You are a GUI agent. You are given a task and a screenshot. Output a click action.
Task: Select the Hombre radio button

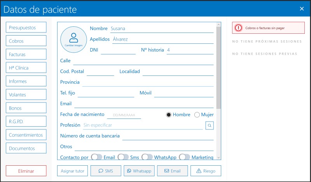click(169, 115)
